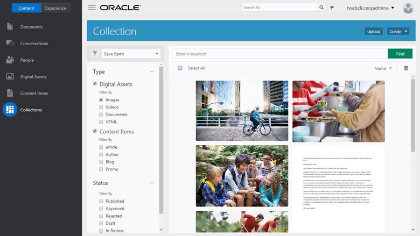Click the Search All input field
420x236 pixels.
click(x=279, y=8)
